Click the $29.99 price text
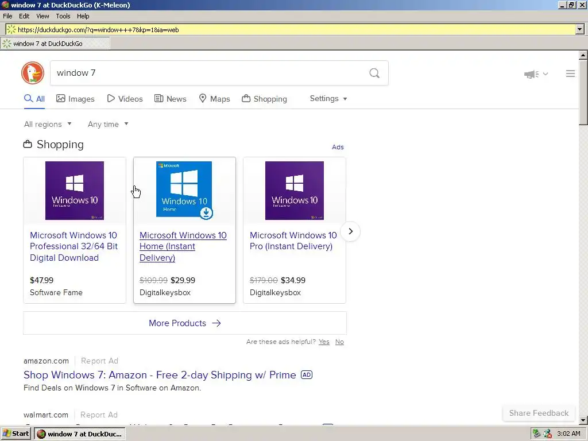This screenshot has width=588, height=441. tap(183, 280)
